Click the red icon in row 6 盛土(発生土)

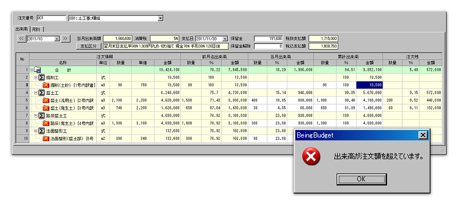click(46, 108)
